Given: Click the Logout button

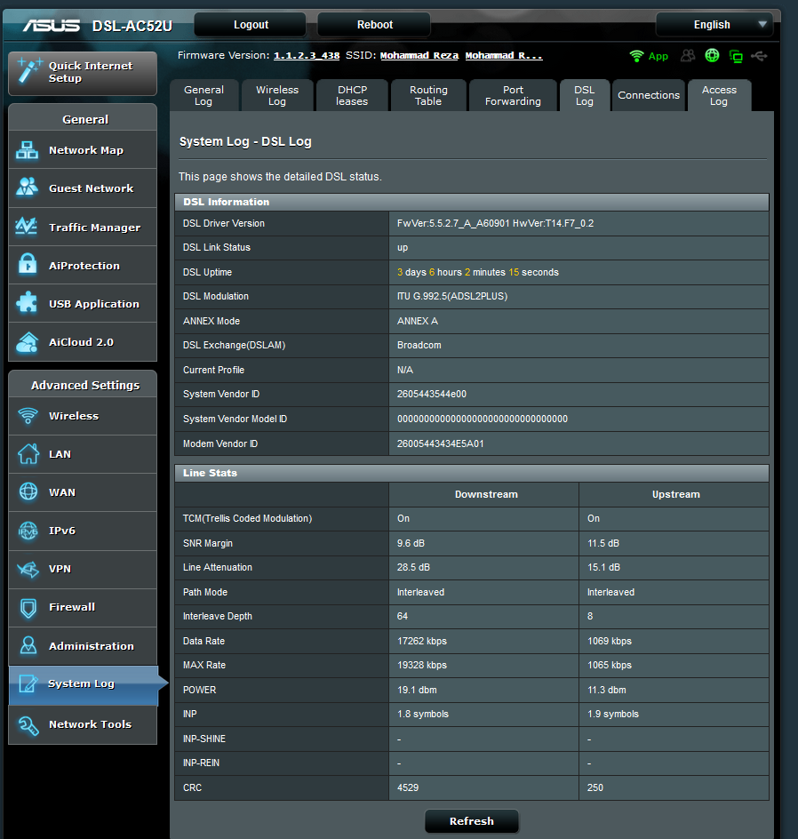Looking at the screenshot, I should [251, 25].
